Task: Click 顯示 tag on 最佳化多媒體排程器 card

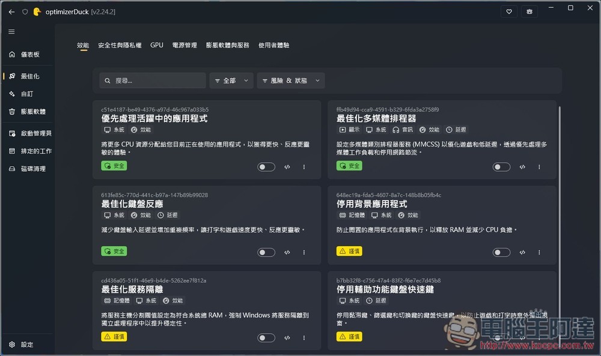Action: [x=349, y=130]
